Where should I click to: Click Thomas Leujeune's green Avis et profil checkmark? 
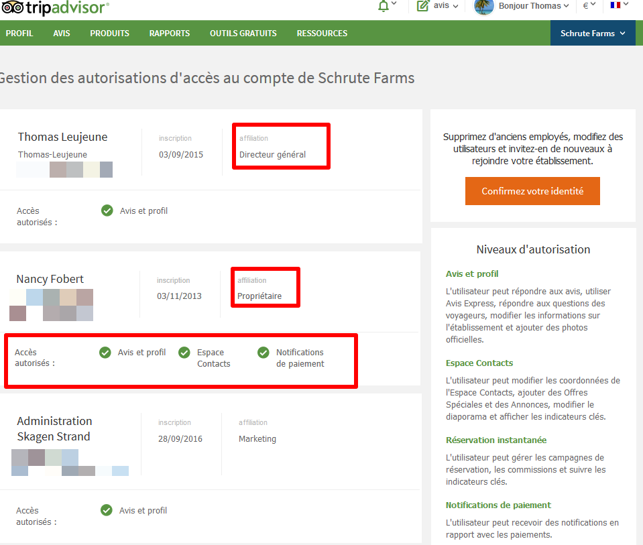point(107,210)
